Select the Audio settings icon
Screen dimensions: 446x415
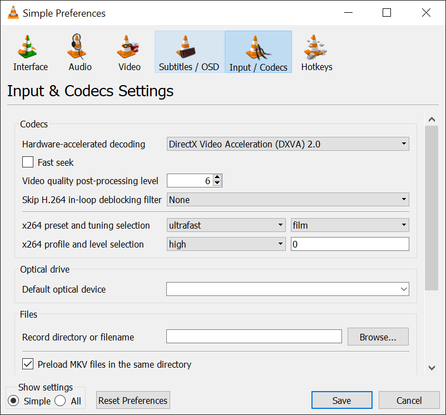pyautogui.click(x=79, y=51)
